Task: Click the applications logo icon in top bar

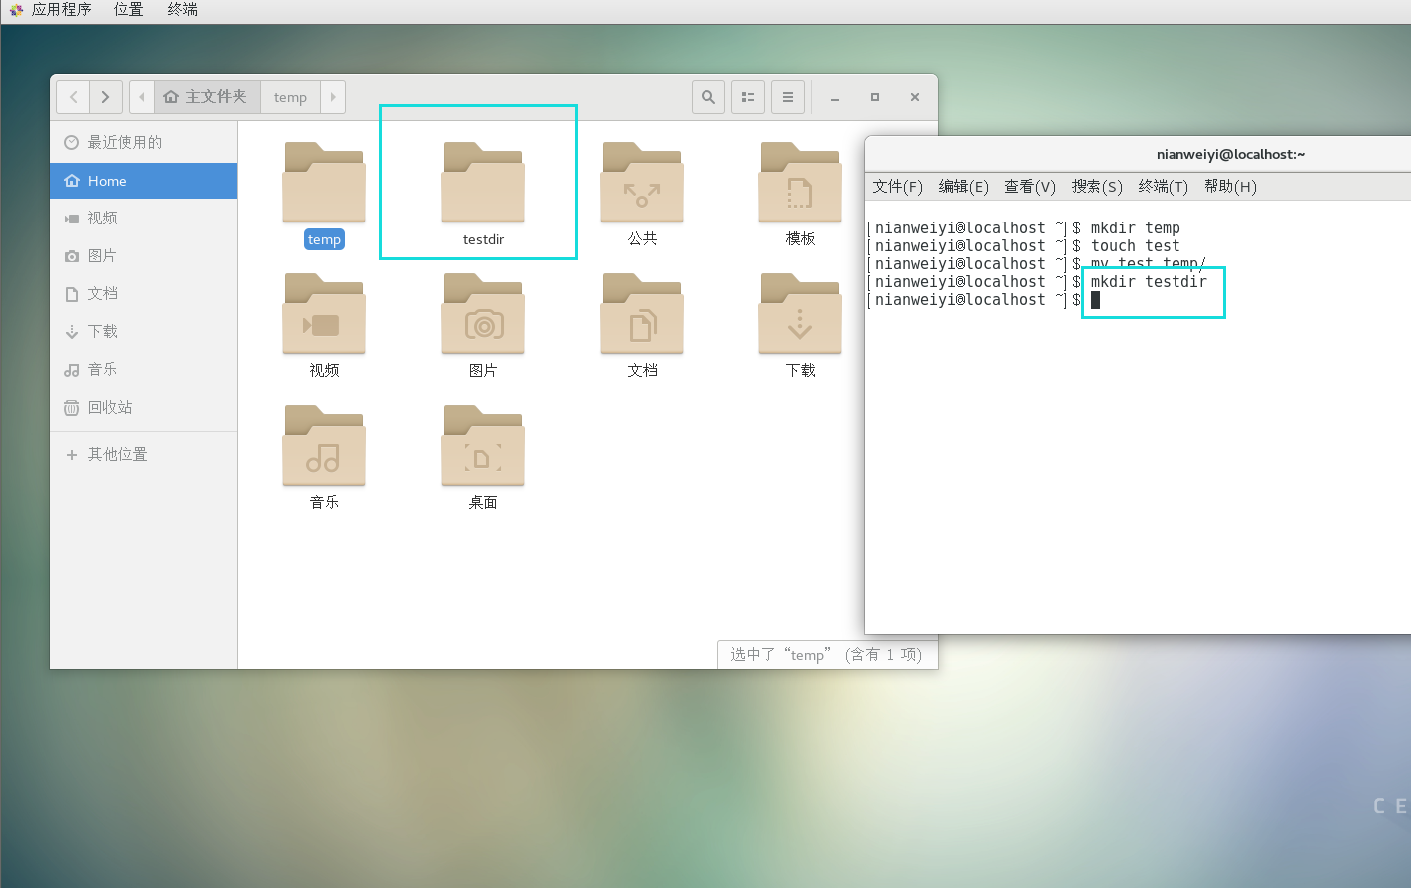Action: [x=16, y=10]
